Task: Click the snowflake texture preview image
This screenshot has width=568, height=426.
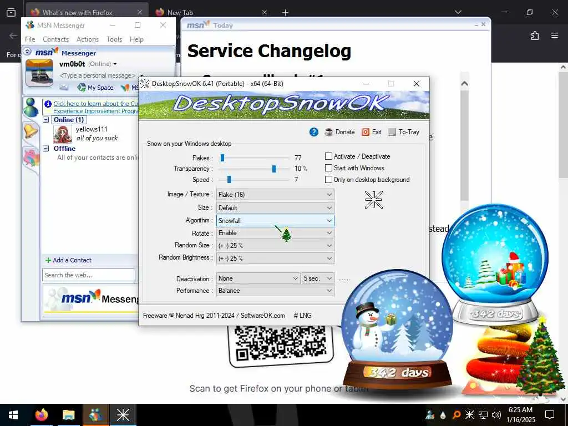Action: coord(373,200)
